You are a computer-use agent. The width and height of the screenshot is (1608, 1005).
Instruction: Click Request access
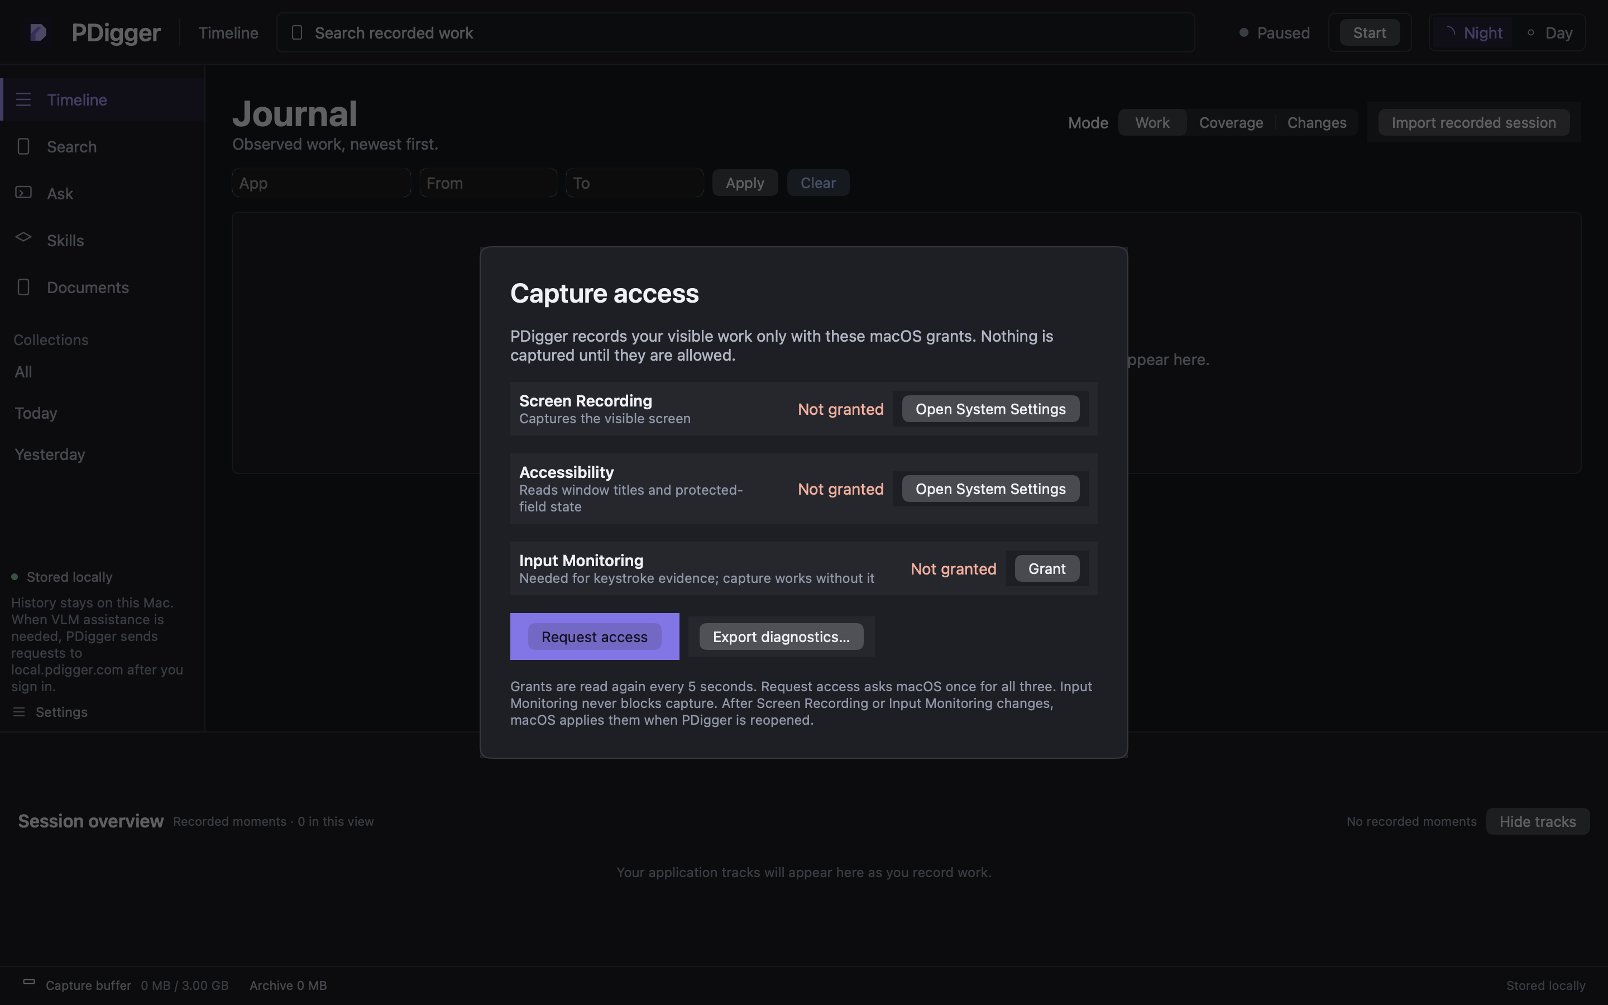(594, 636)
